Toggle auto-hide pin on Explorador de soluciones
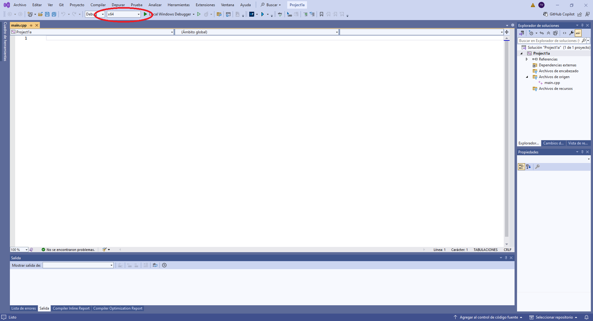This screenshot has height=321, width=593. click(582, 25)
